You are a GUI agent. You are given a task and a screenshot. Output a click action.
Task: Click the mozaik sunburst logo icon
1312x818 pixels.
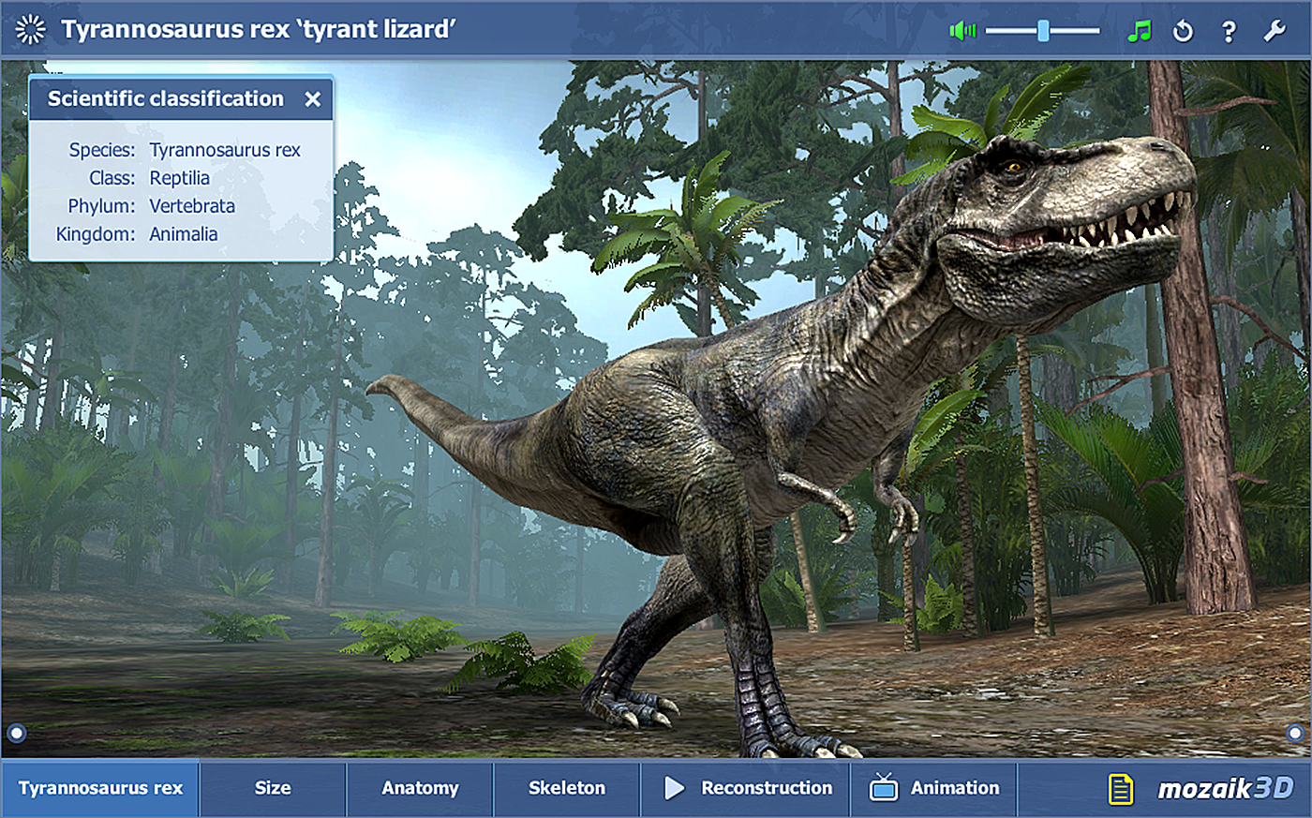pyautogui.click(x=31, y=30)
